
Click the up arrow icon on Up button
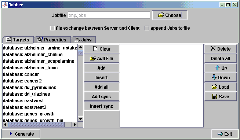pos(217,68)
